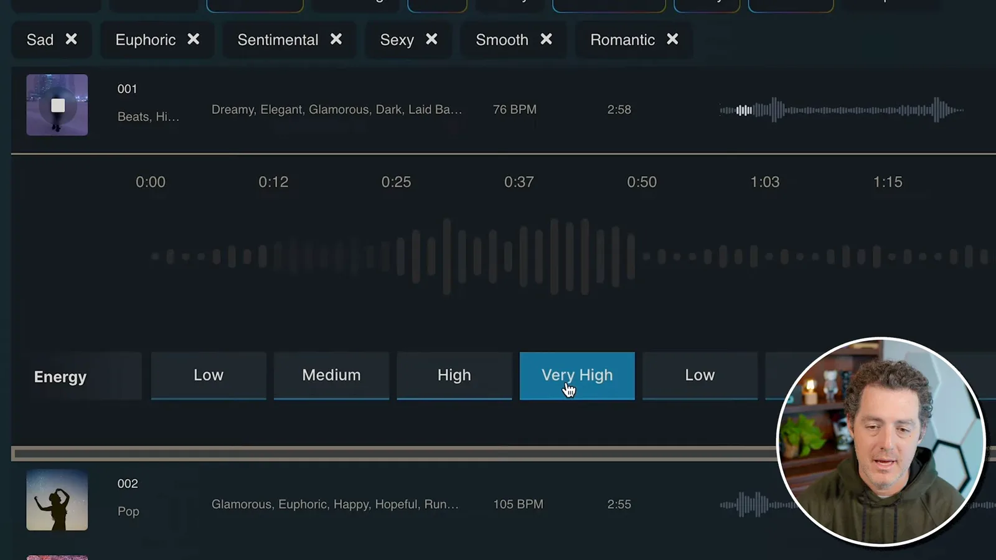Click the horizontal scrollbar below Energy row

click(395, 454)
